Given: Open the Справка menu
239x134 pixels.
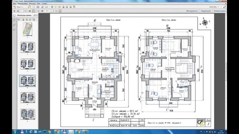Looking at the screenshot, I should (x=44, y=3).
